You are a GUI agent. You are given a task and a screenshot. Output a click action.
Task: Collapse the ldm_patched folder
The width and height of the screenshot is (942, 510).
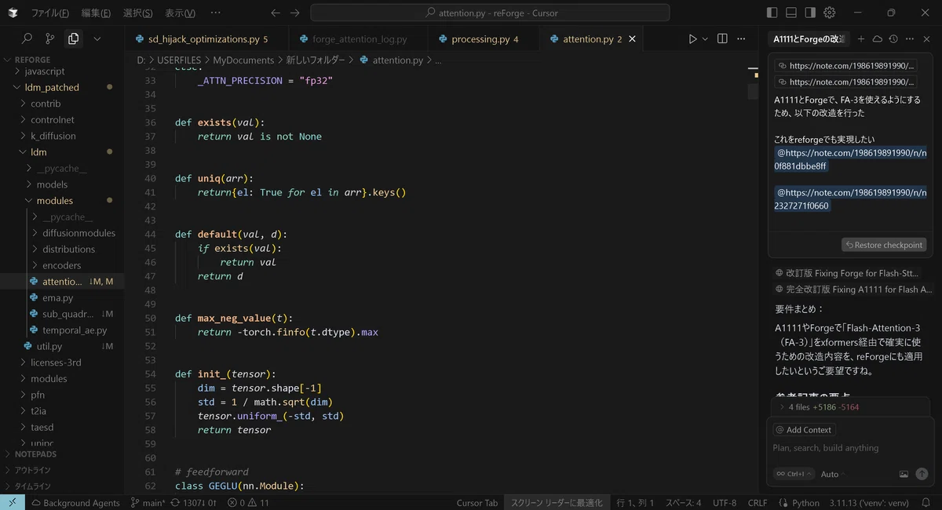coord(62,87)
